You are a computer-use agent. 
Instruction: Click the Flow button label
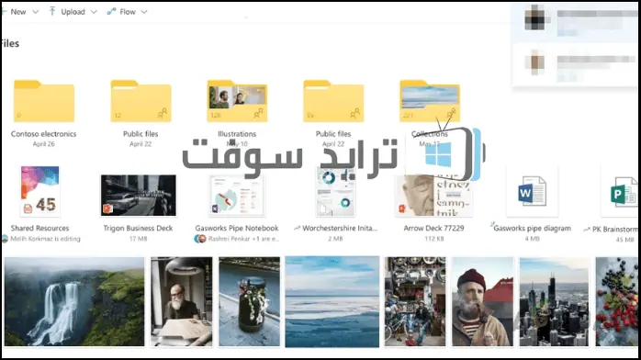(x=128, y=12)
